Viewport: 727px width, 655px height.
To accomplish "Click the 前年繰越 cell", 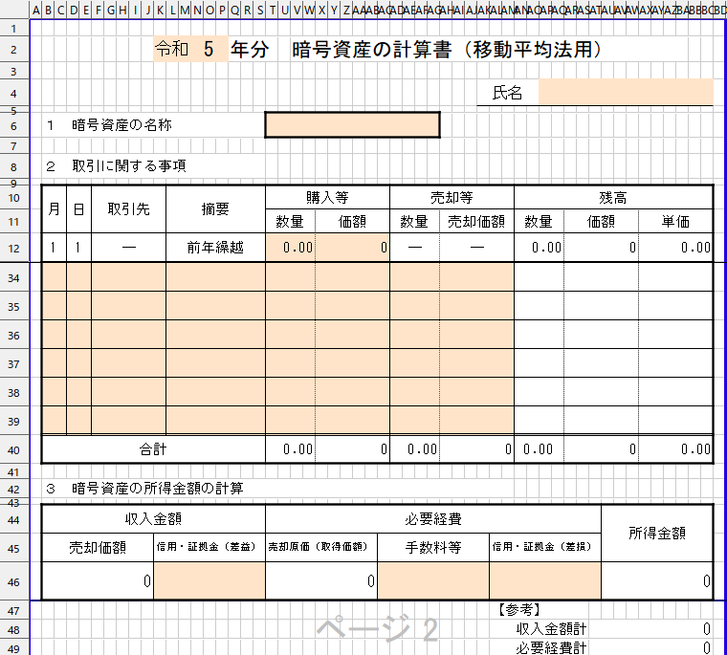I will point(215,248).
